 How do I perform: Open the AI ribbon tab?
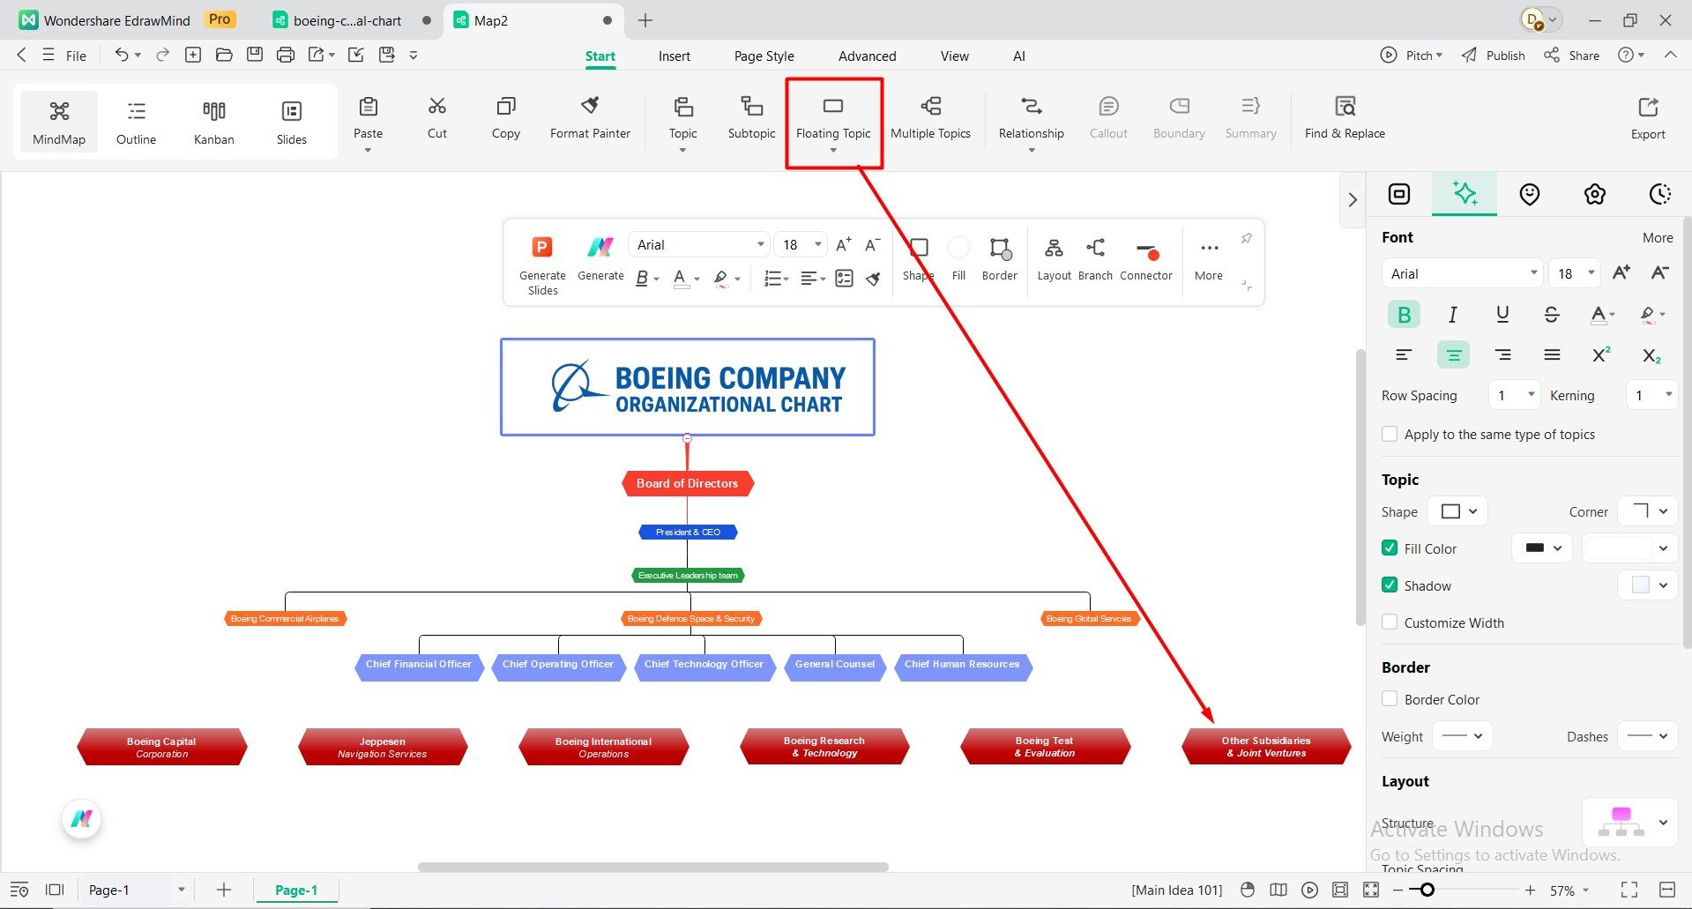[x=1018, y=56]
